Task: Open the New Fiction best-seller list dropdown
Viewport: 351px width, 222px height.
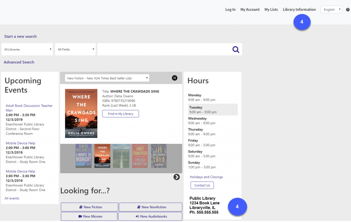Action: 107,78
